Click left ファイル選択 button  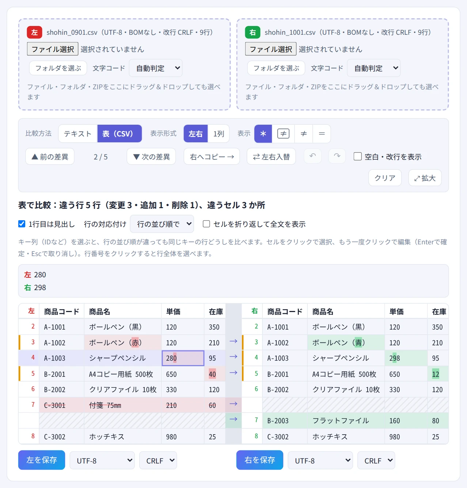(x=53, y=49)
